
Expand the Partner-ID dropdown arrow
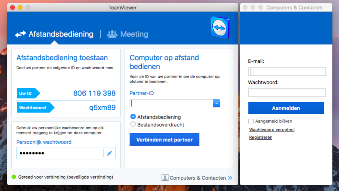tap(217, 103)
